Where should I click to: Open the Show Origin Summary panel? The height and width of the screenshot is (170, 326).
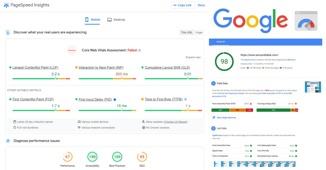pyautogui.click(x=225, y=117)
